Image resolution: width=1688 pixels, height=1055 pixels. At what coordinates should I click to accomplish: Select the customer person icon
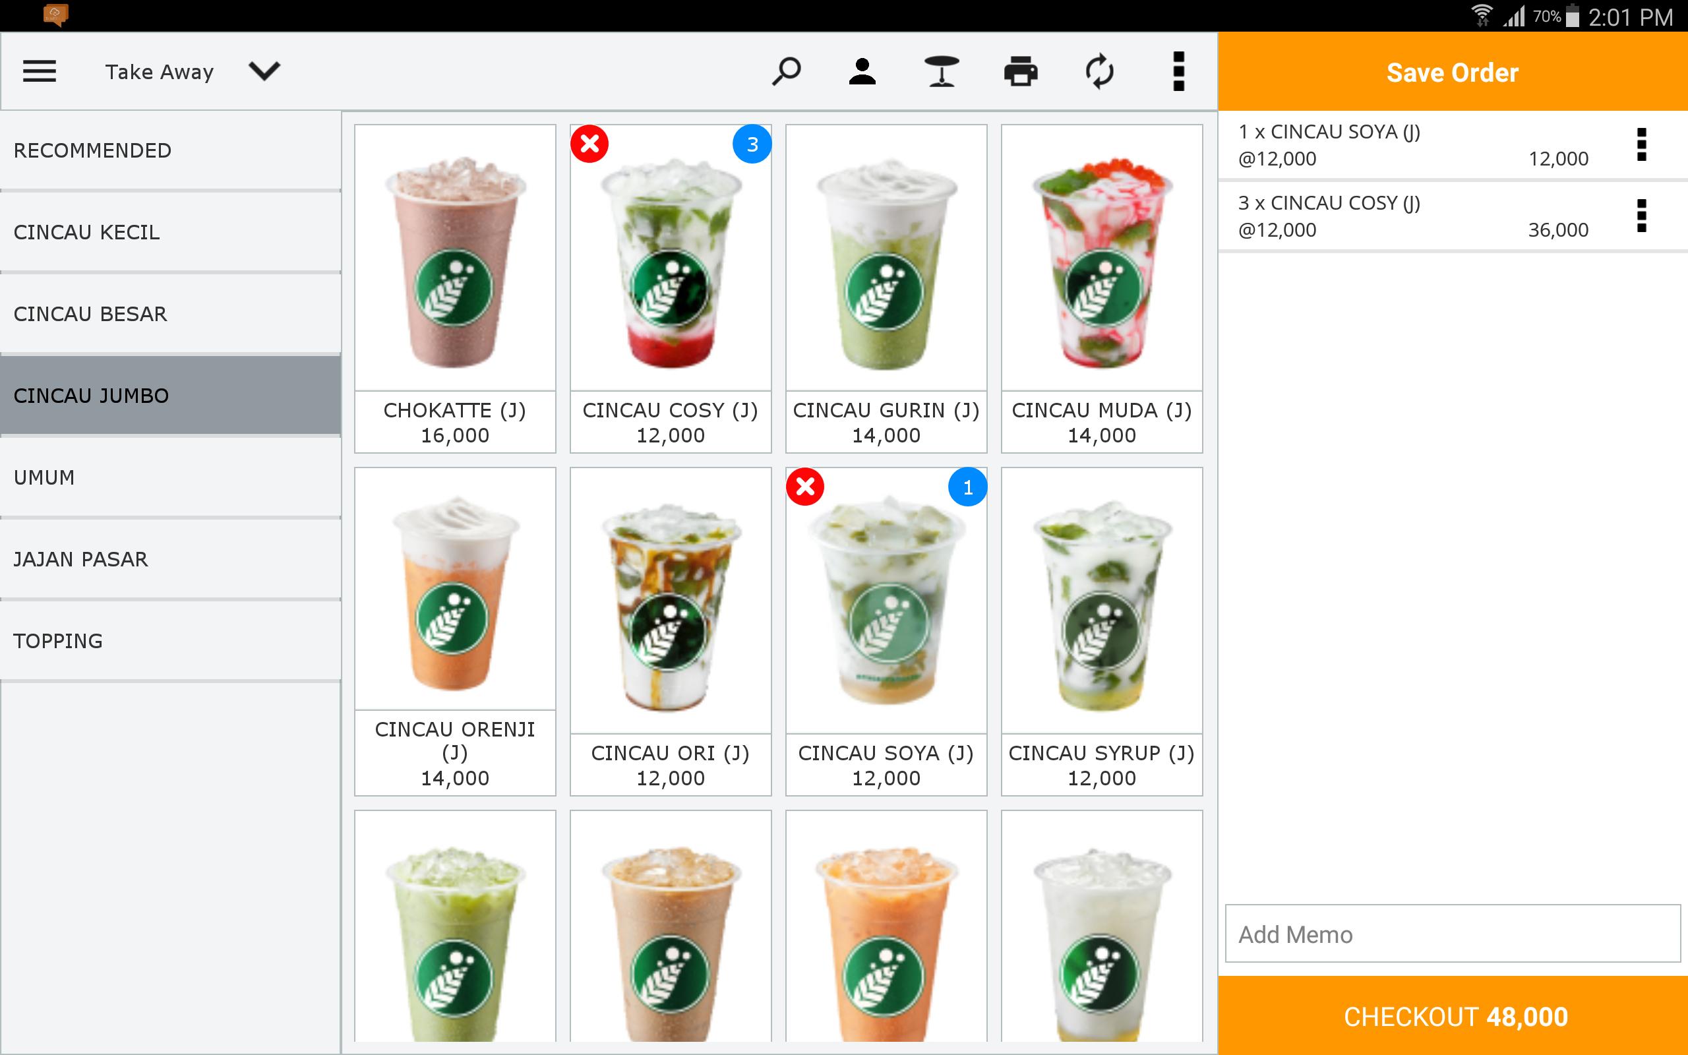coord(862,71)
